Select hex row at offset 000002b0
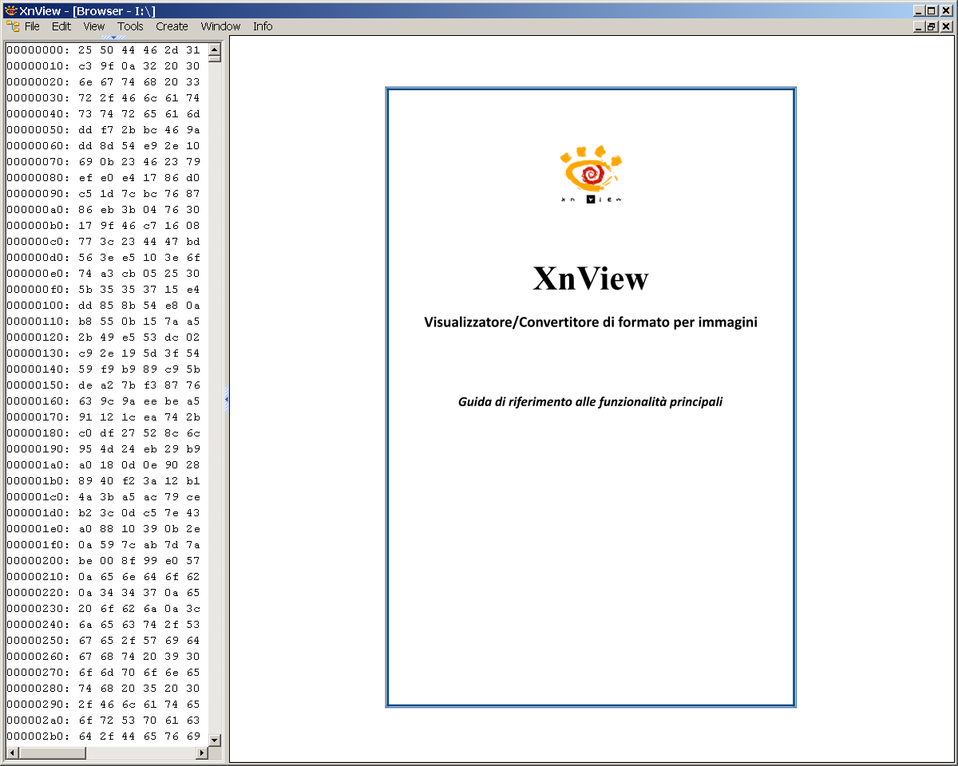 tap(104, 736)
